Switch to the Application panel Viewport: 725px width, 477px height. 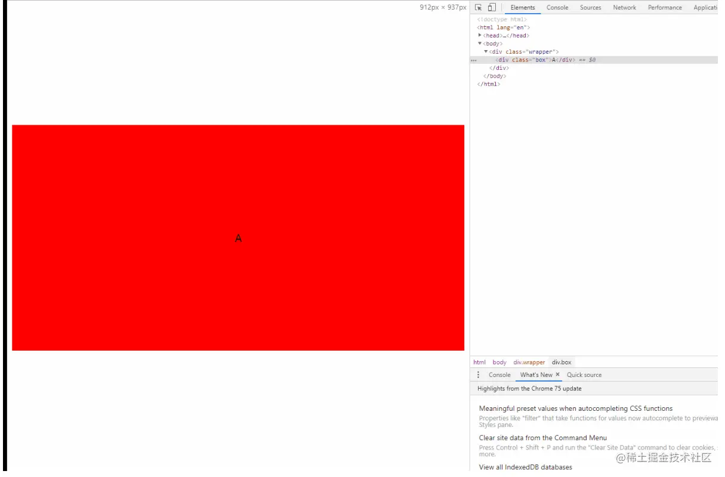tap(707, 7)
